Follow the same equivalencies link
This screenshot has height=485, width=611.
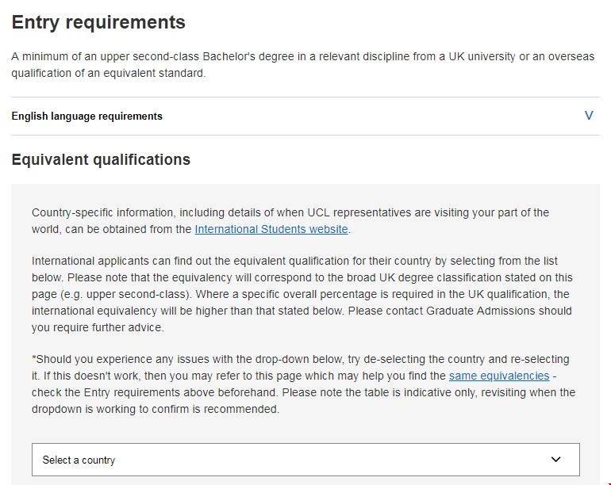click(x=498, y=376)
